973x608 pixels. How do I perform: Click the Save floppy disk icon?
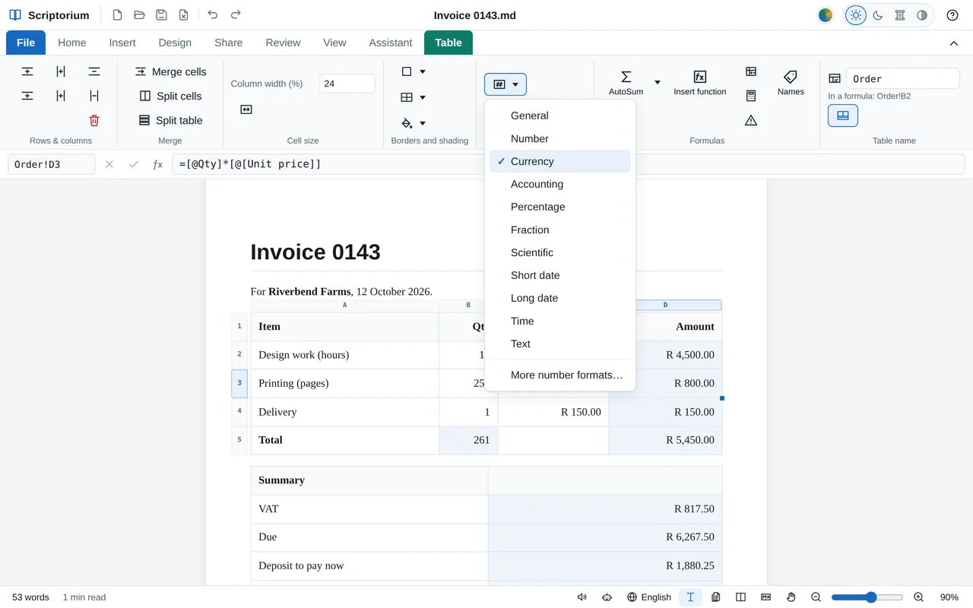[x=161, y=15]
